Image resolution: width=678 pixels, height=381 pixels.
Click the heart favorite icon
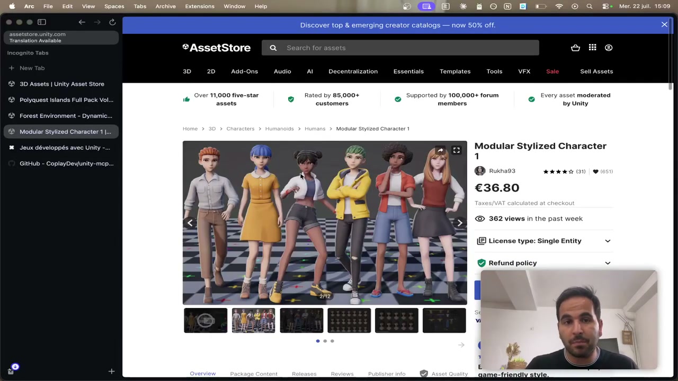point(595,171)
